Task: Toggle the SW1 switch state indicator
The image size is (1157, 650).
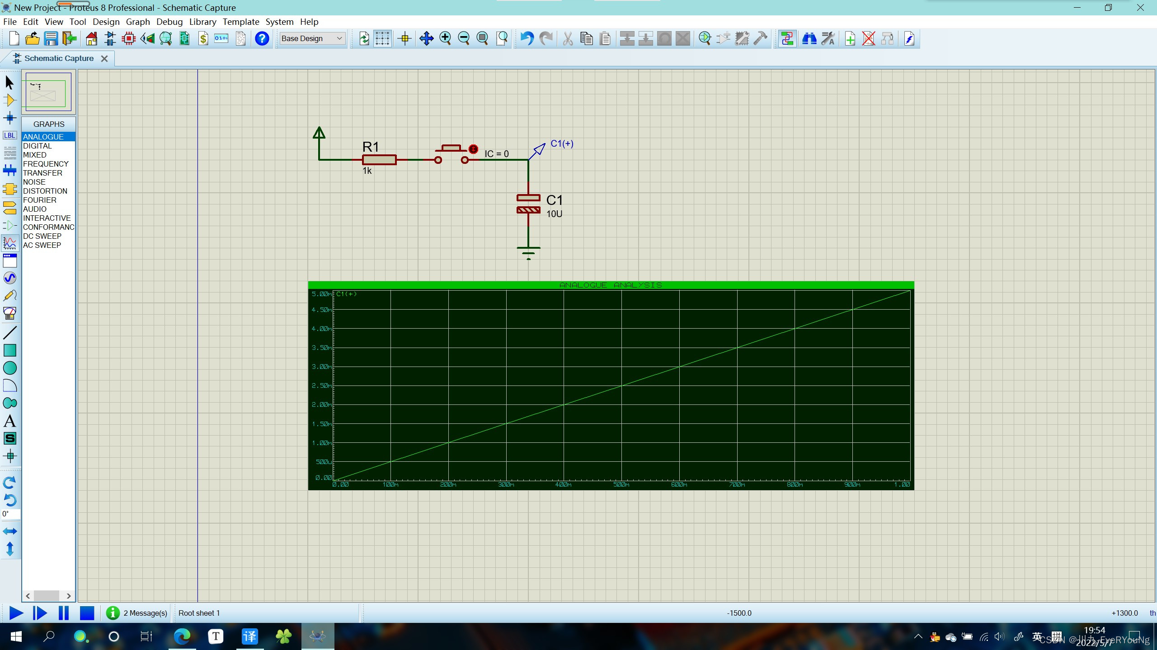Action: [473, 149]
